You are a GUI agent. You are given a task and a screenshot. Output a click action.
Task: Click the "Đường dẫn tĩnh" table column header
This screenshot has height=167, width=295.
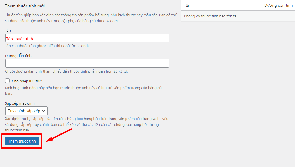pyautogui.click(x=278, y=5)
